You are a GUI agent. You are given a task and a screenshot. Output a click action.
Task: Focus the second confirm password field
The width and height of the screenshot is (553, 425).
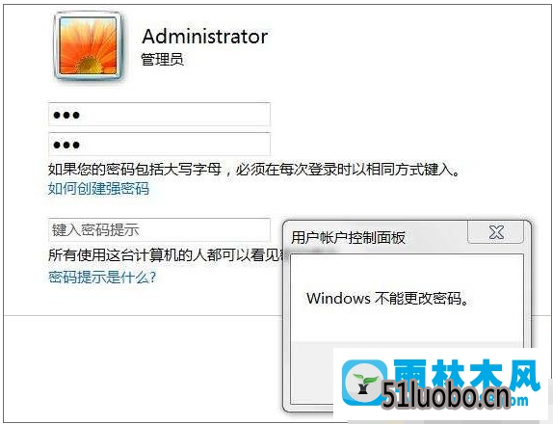tap(159, 144)
